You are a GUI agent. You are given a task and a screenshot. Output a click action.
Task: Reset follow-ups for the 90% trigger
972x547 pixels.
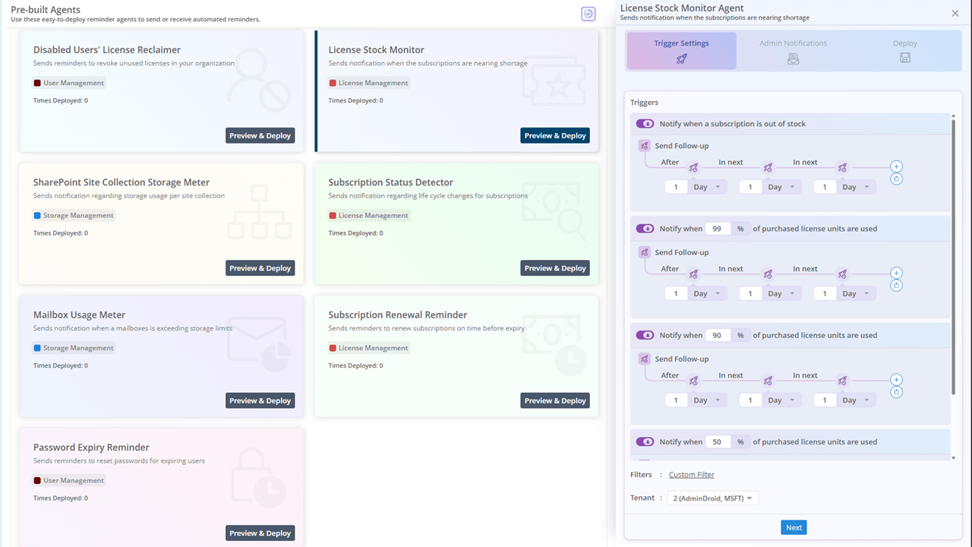pos(896,392)
